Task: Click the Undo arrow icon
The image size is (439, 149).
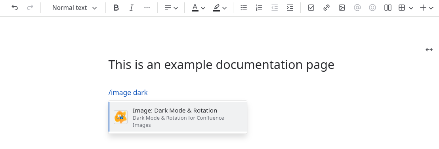Action: [15, 8]
